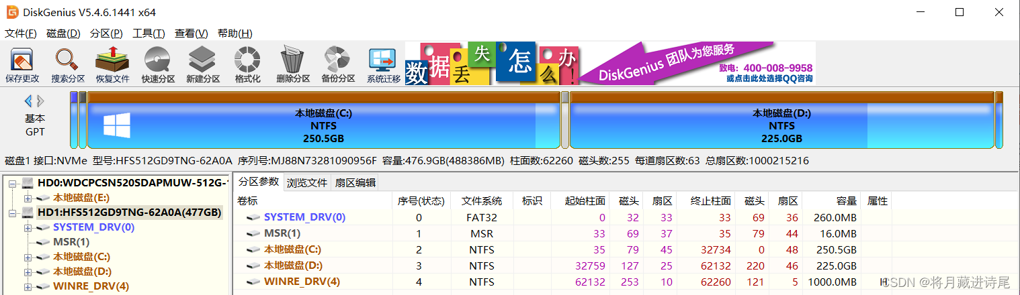Click the next disk arrow above 基本 GPT

40,101
